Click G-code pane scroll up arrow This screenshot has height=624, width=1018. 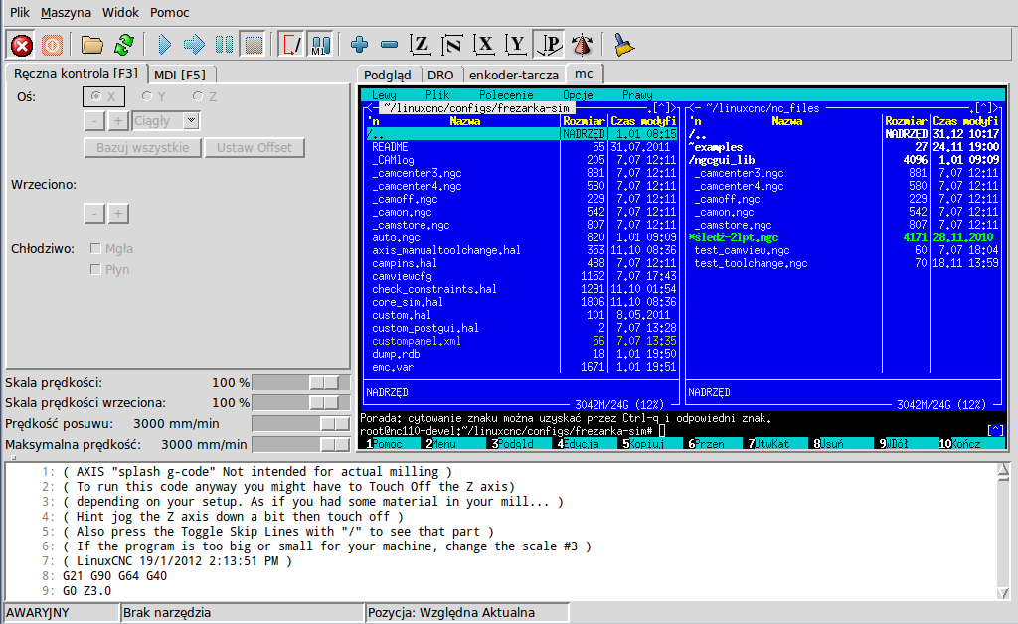pyautogui.click(x=1003, y=470)
